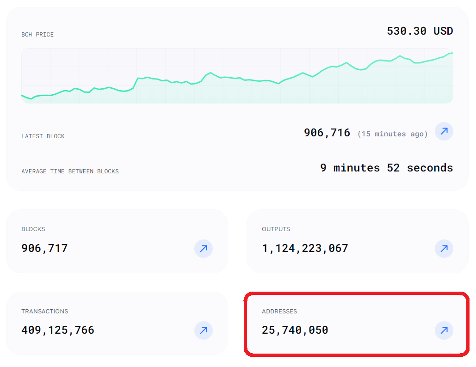Click the addresses count 25,740,050
This screenshot has width=476, height=367.
pyautogui.click(x=295, y=330)
